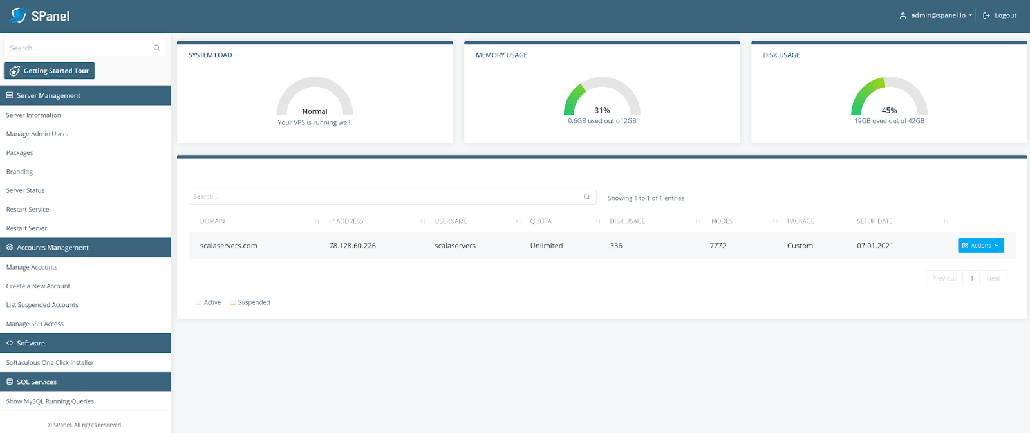Click the Server Management section icon

[x=10, y=95]
